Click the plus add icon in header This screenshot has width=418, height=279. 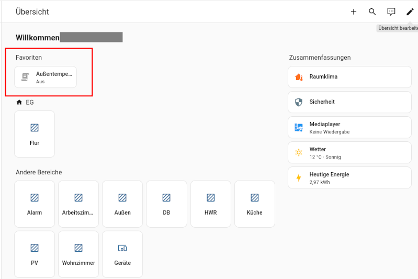354,12
